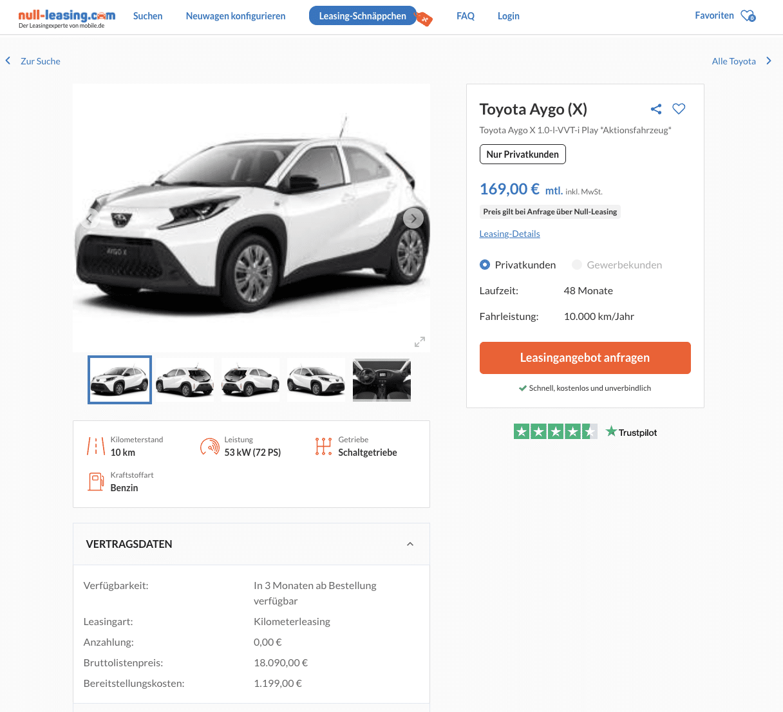Collapse the Vertragsdaten section
This screenshot has width=783, height=712.
[x=410, y=544]
